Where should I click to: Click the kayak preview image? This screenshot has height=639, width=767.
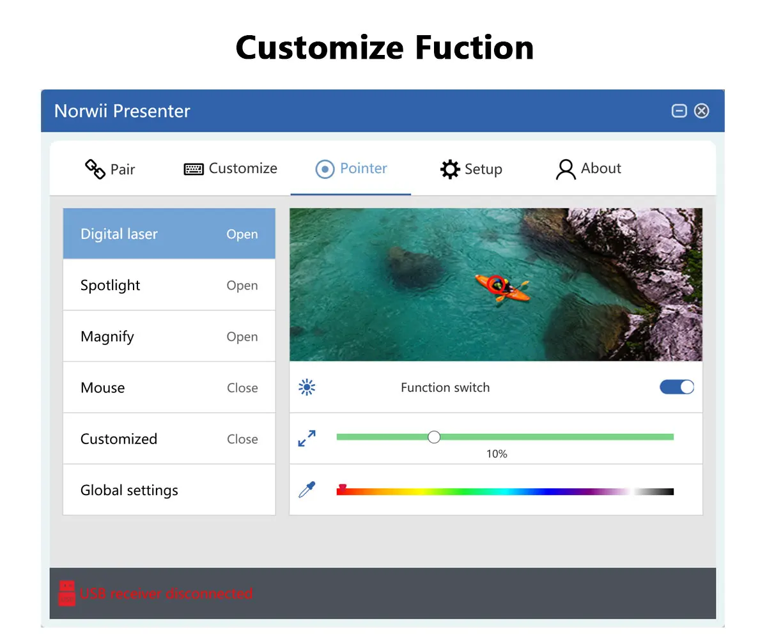(496, 284)
